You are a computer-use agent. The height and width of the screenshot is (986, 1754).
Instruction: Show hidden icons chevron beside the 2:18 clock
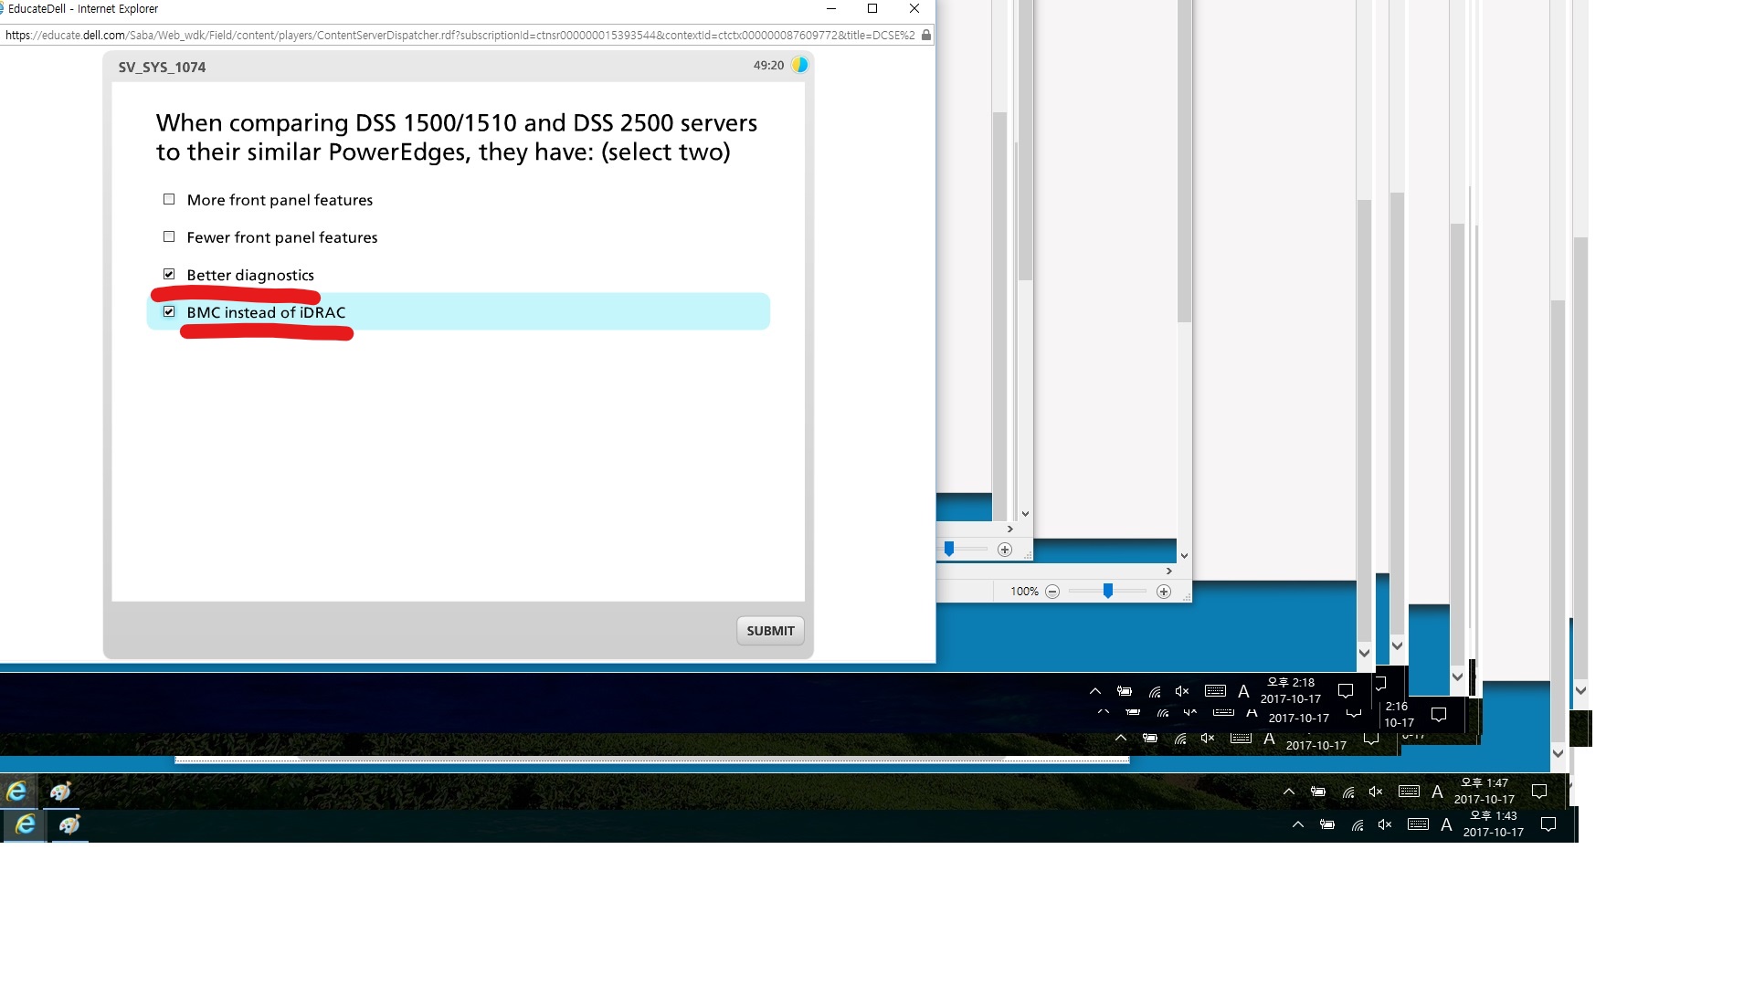[x=1094, y=691]
